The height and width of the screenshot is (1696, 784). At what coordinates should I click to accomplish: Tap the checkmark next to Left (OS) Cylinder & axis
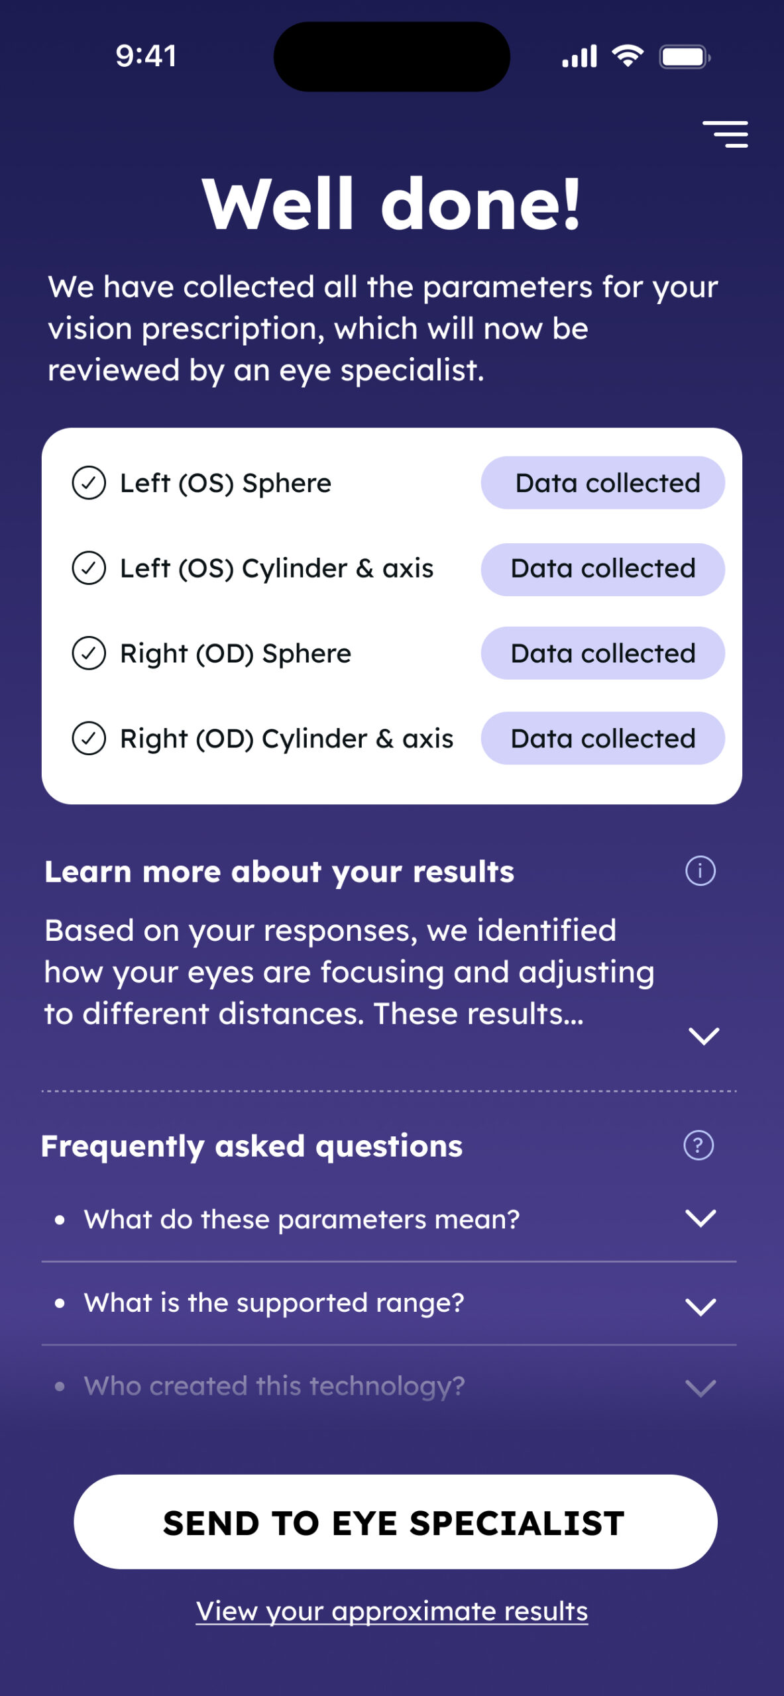[x=89, y=568]
